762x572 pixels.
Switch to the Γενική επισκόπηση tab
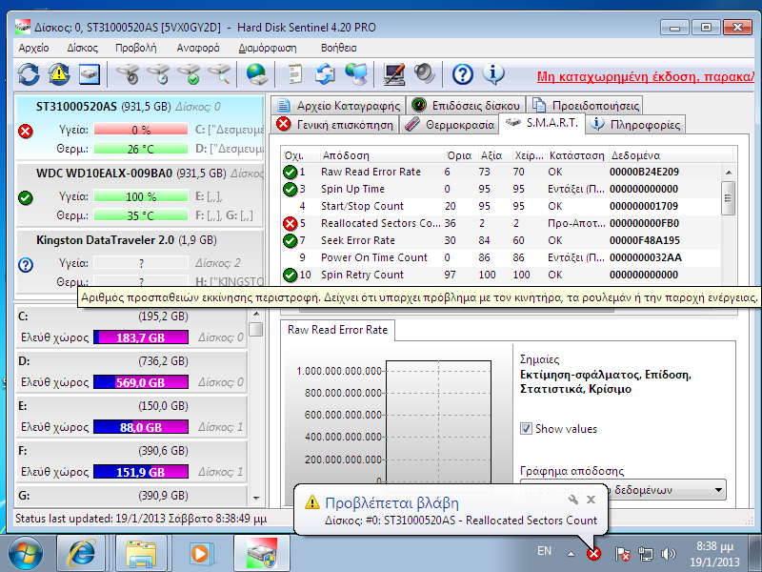pyautogui.click(x=335, y=125)
